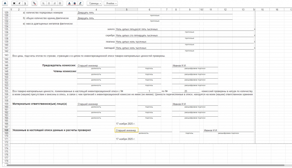This screenshot has width=292, height=168.
Task: Click 'Иванов И.И.' in row 159
Action: 179,104
